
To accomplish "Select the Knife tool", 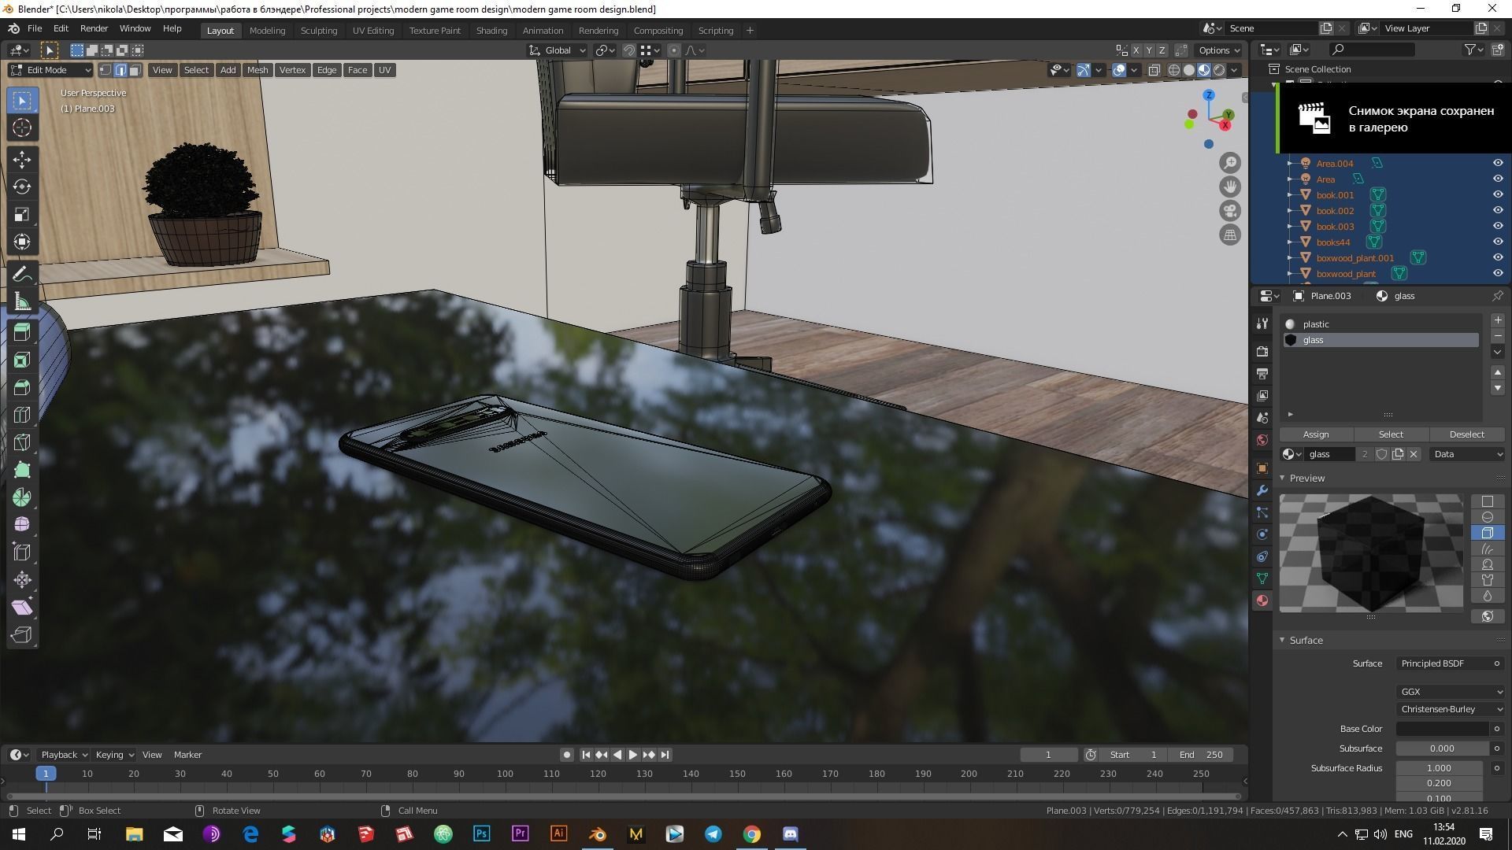I will [22, 443].
